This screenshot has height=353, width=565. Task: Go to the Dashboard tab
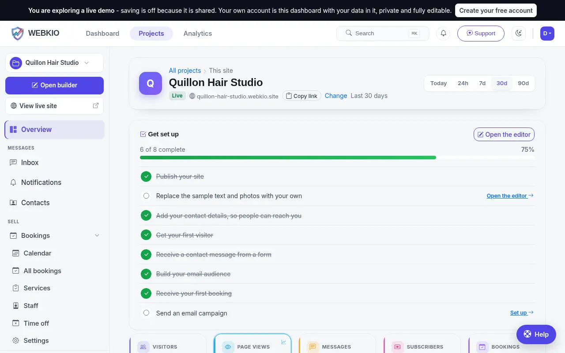coord(102,34)
